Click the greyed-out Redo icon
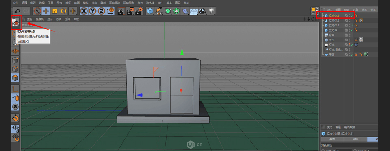The width and height of the screenshot is (390, 151). 26,11
